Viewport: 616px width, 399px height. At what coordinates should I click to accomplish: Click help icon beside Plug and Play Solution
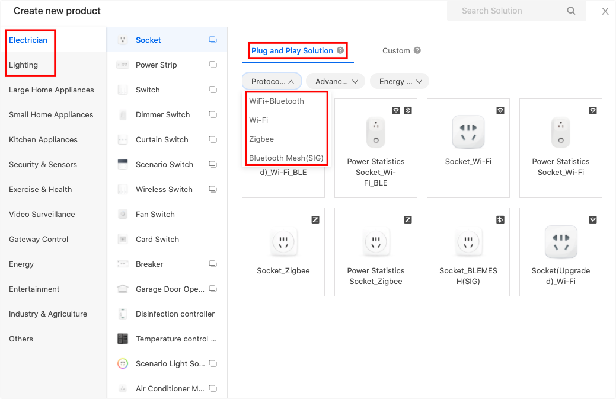tap(340, 50)
